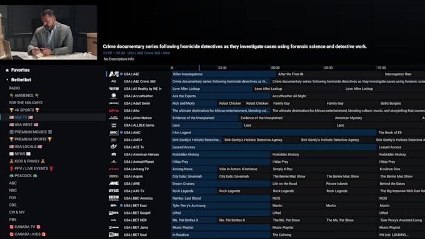Open the PREMIUM MOVIES category

click(31, 132)
